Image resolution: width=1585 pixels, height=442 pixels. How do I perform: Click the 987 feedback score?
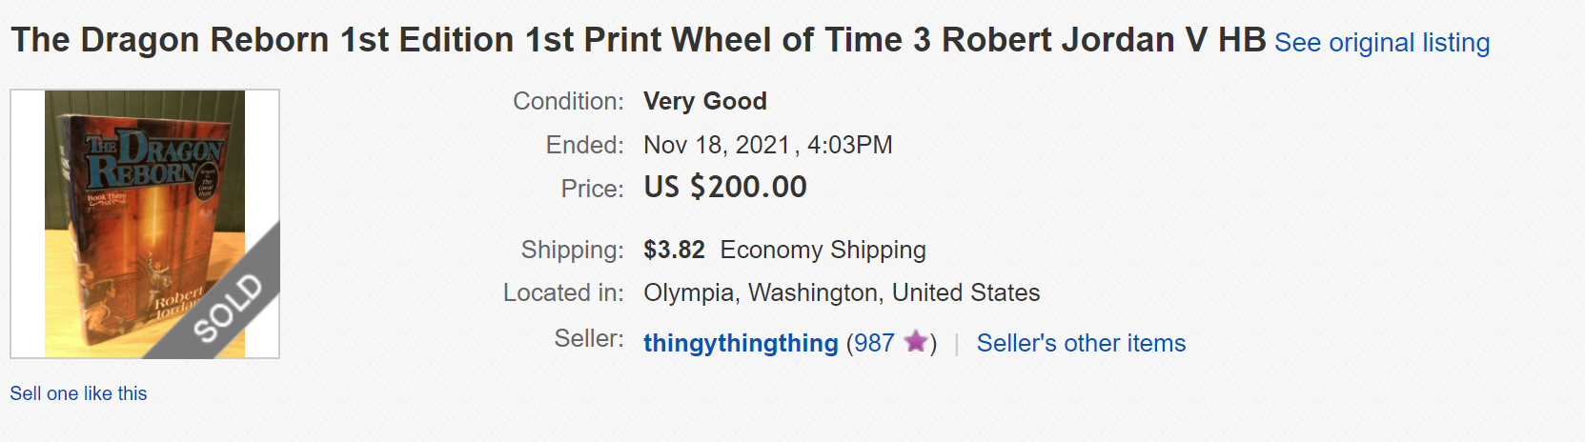[873, 343]
